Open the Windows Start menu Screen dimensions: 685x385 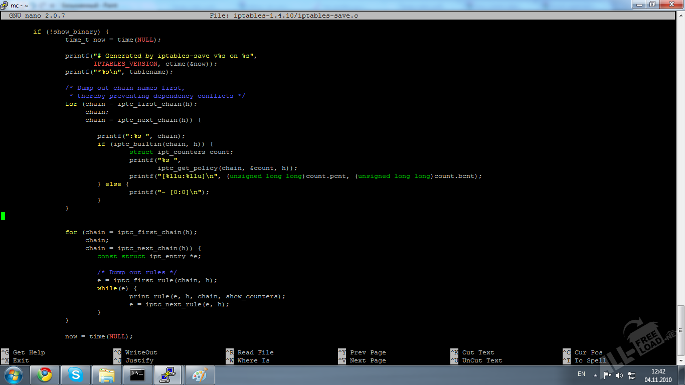[13, 374]
